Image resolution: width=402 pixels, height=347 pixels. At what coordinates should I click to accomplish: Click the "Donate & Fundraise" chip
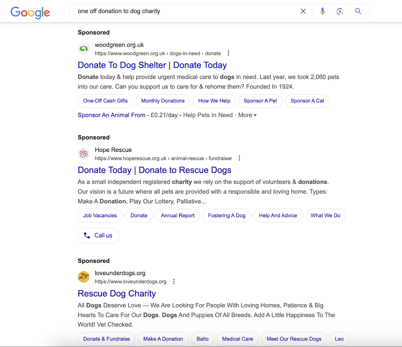(107, 339)
